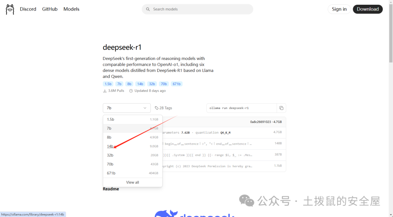Choose 14b 9.0GB in dropdown list
Screen dimensions: 393x217
(132, 146)
